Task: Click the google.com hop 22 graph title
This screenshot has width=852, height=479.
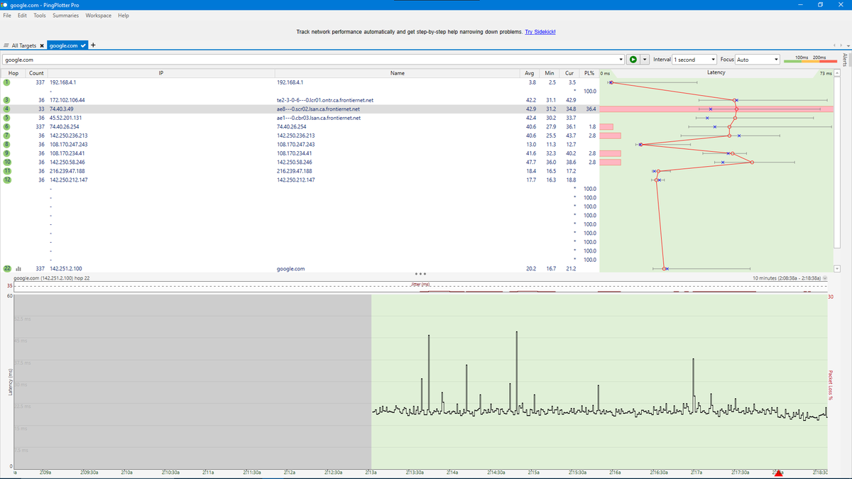Action: pyautogui.click(x=52, y=278)
